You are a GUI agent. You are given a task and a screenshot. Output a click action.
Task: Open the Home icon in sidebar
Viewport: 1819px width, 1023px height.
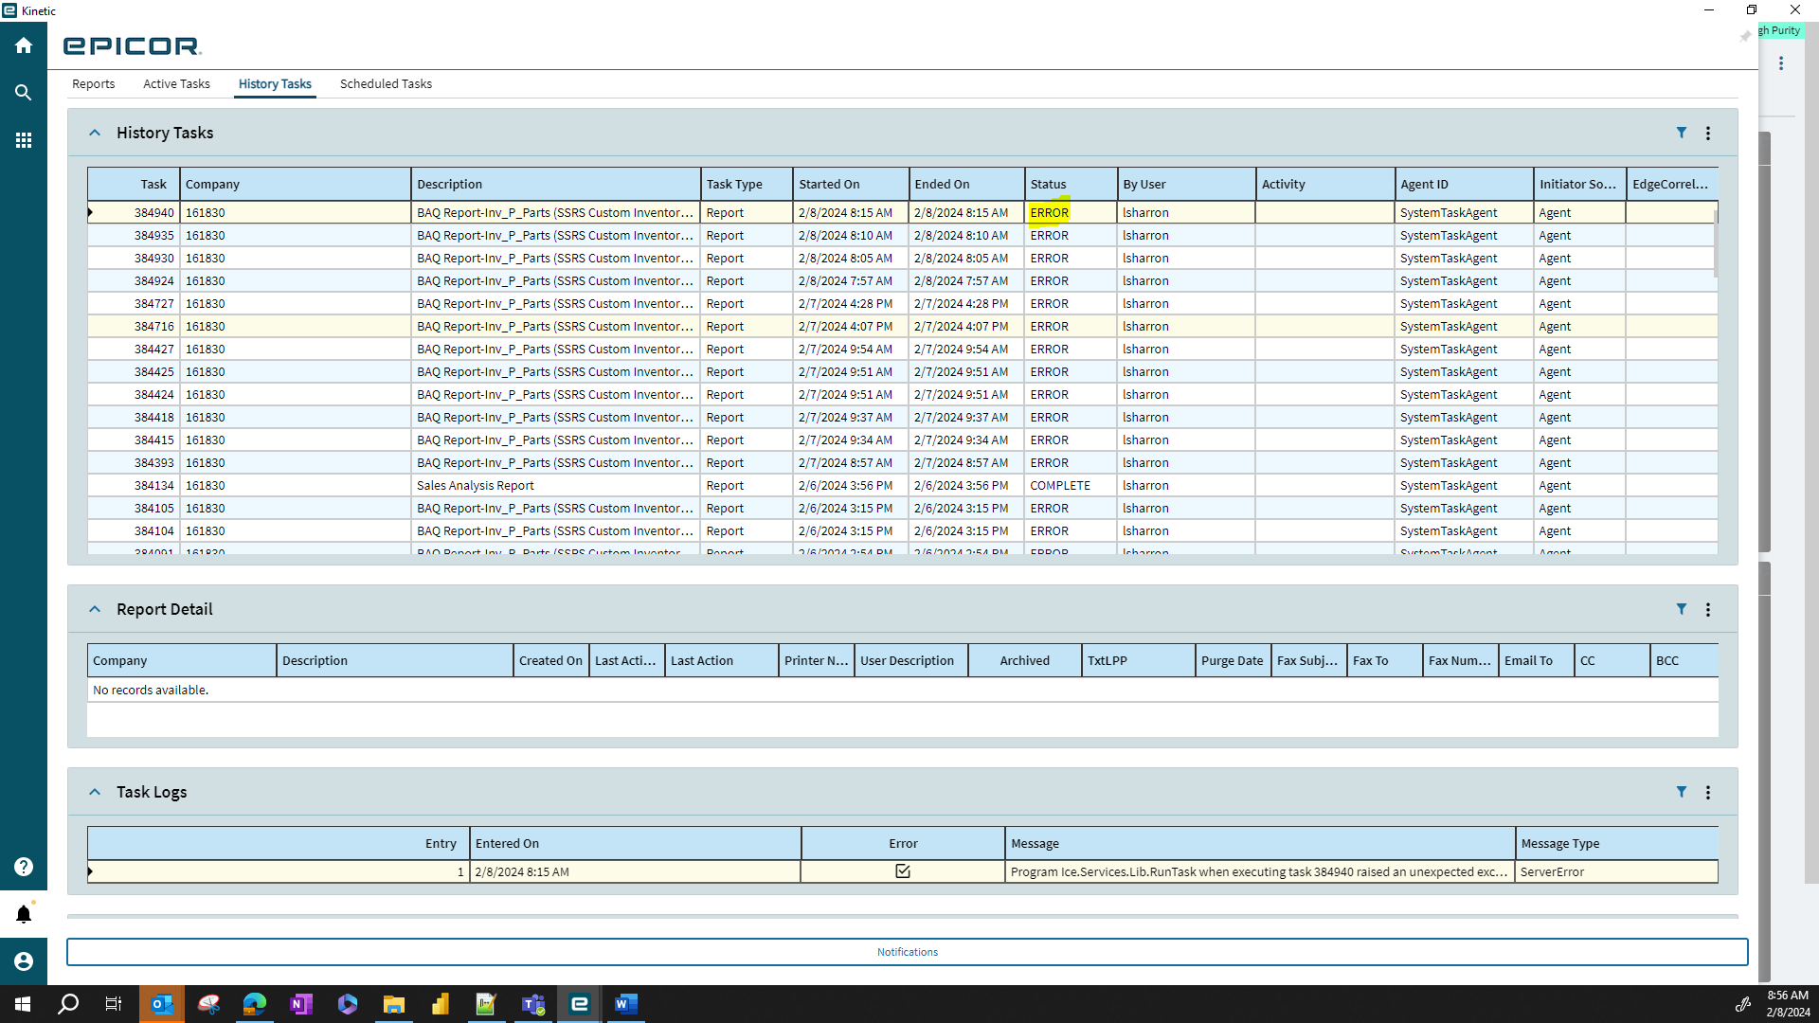coord(24,45)
